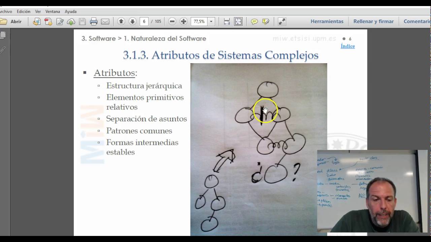Send file by email envelope icon
Viewport: 431px width, 242px height.
105,22
